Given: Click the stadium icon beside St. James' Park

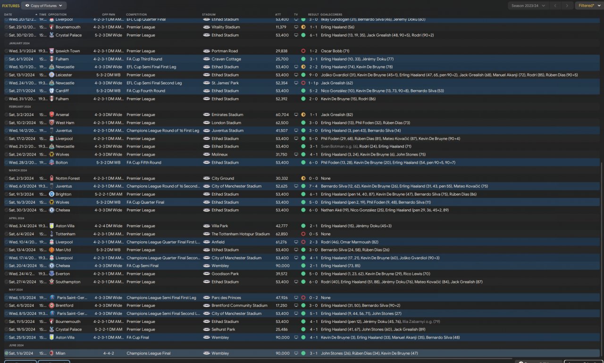Looking at the screenshot, I should 206,83.
